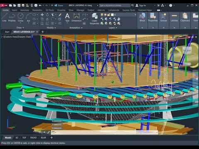This screenshot has width=199, height=149.
Task: Expand the Block panel flyout arrow
Action: point(142,28)
